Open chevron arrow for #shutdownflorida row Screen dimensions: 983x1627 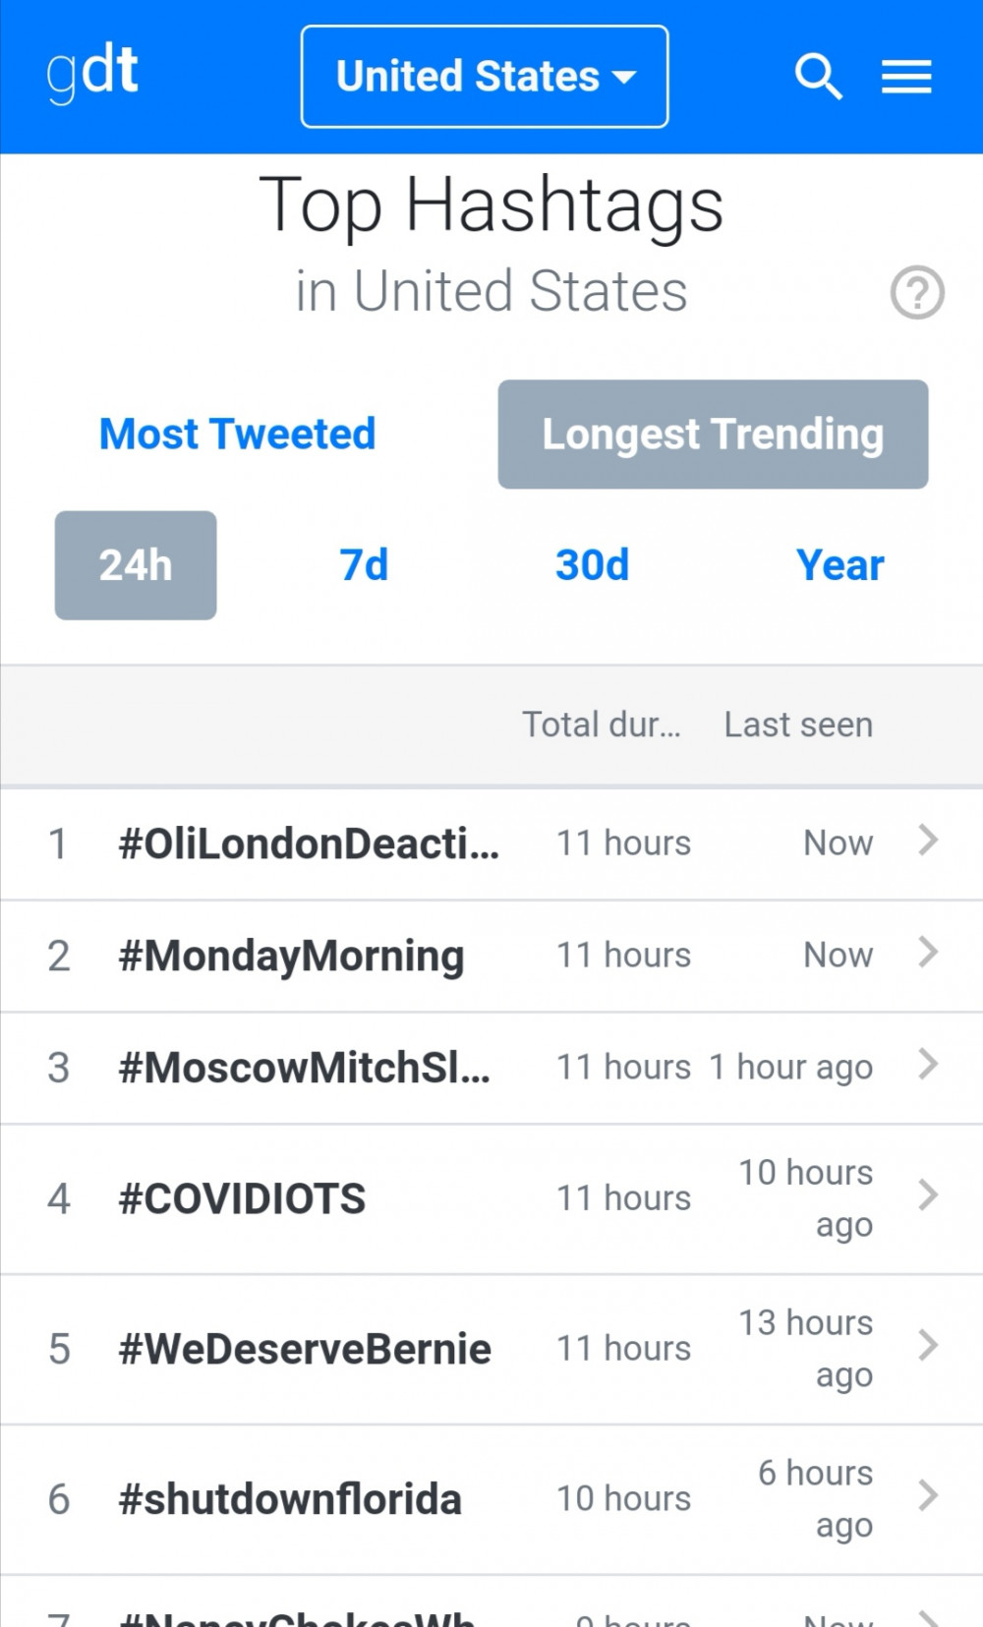[928, 1496]
